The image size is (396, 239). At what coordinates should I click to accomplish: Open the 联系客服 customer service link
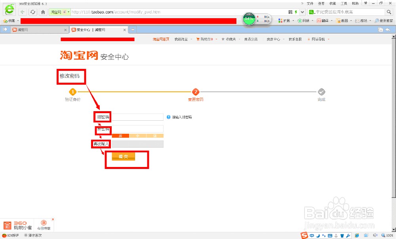[x=295, y=39]
